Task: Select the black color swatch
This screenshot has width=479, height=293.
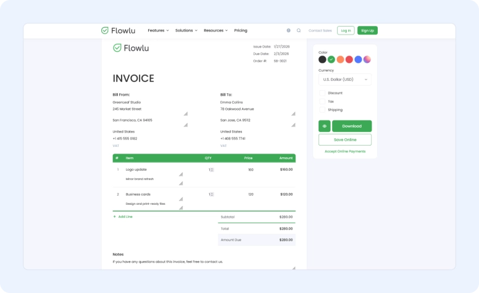Action: (322, 59)
